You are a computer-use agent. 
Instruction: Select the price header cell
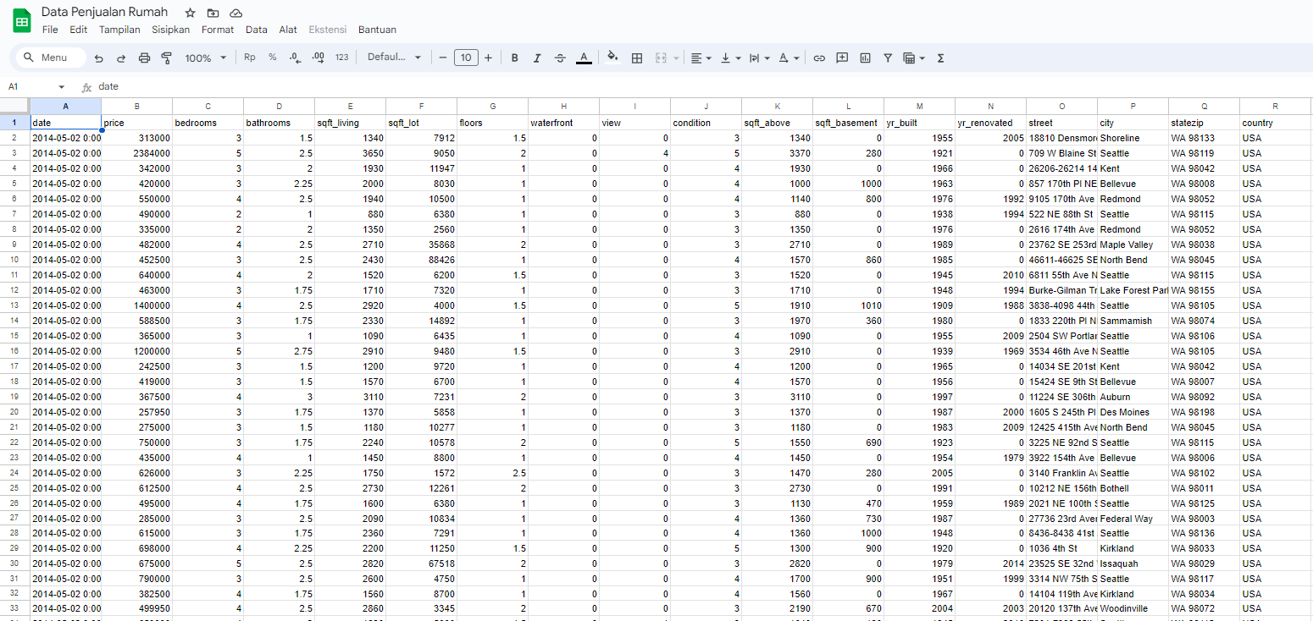(136, 123)
